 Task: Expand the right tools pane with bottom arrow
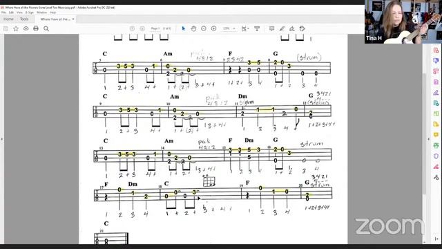click(x=436, y=239)
